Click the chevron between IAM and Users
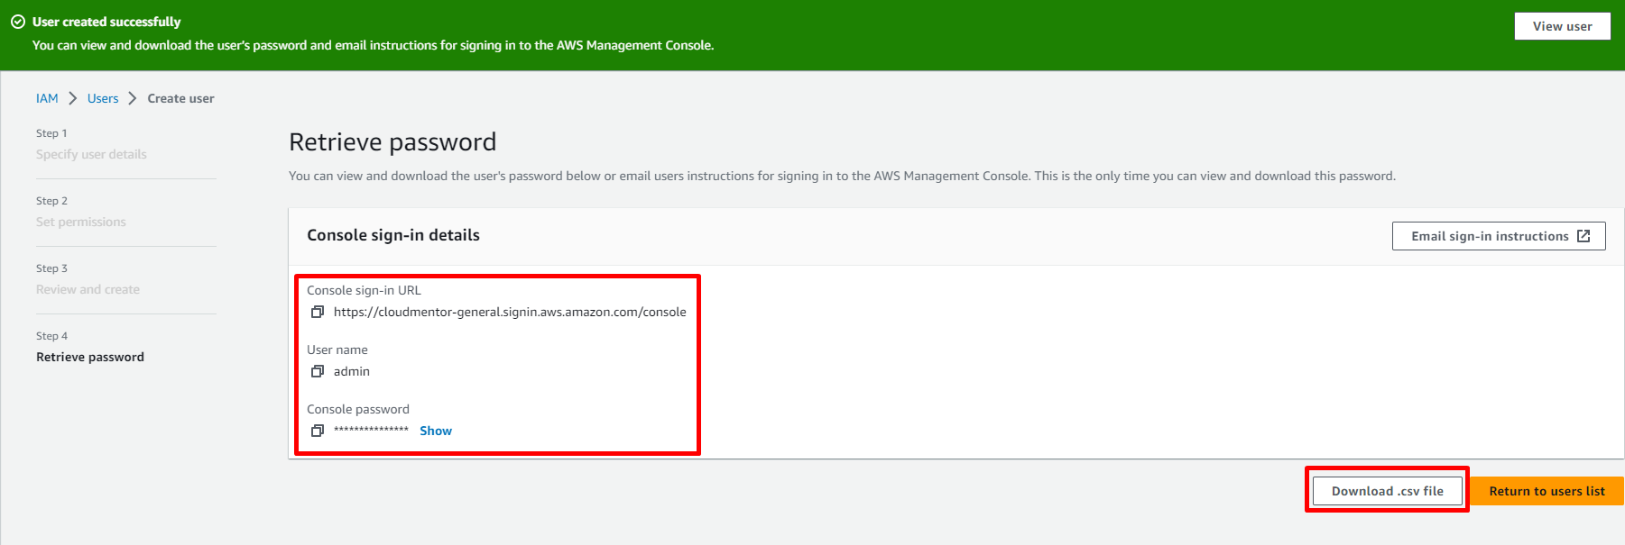Screen dimensions: 1625x545 click(x=73, y=98)
